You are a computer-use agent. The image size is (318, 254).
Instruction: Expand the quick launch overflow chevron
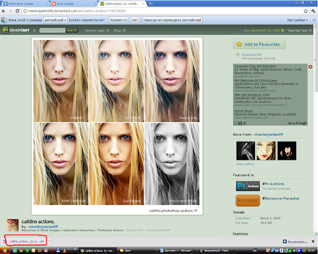point(75,249)
